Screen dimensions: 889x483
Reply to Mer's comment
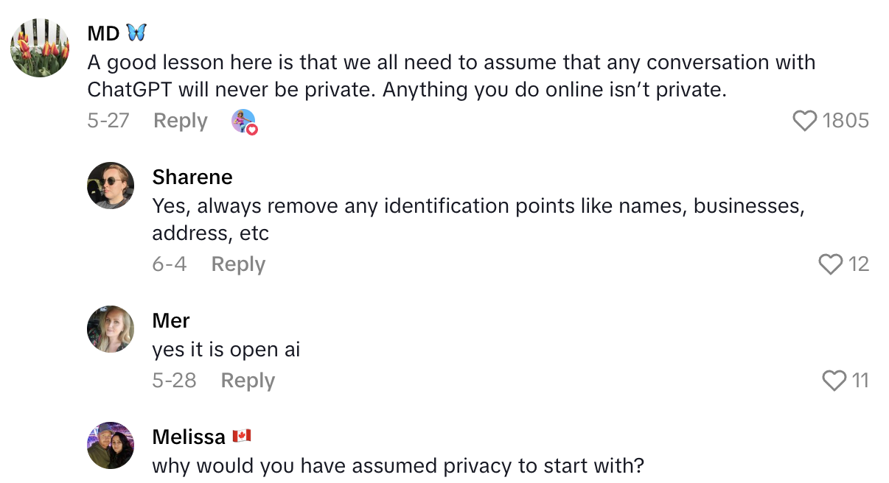tap(248, 381)
